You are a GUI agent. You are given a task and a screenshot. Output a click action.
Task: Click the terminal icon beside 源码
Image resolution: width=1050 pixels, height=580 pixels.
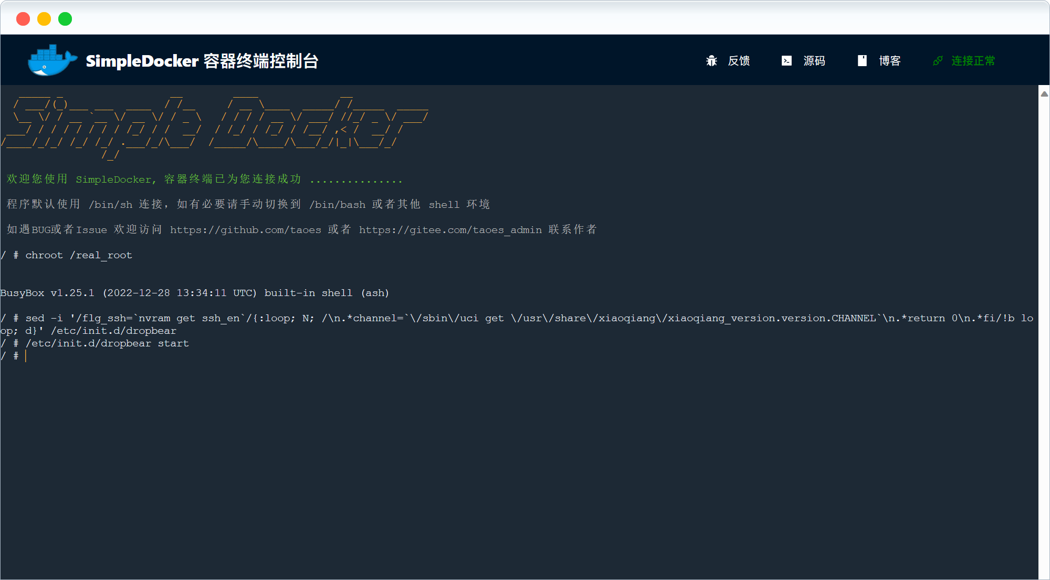coord(786,61)
